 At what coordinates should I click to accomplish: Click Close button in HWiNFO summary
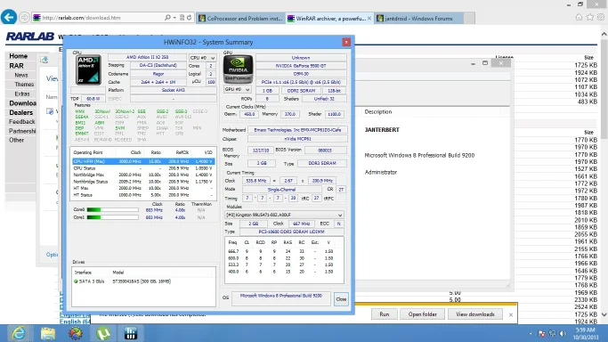pos(341,299)
